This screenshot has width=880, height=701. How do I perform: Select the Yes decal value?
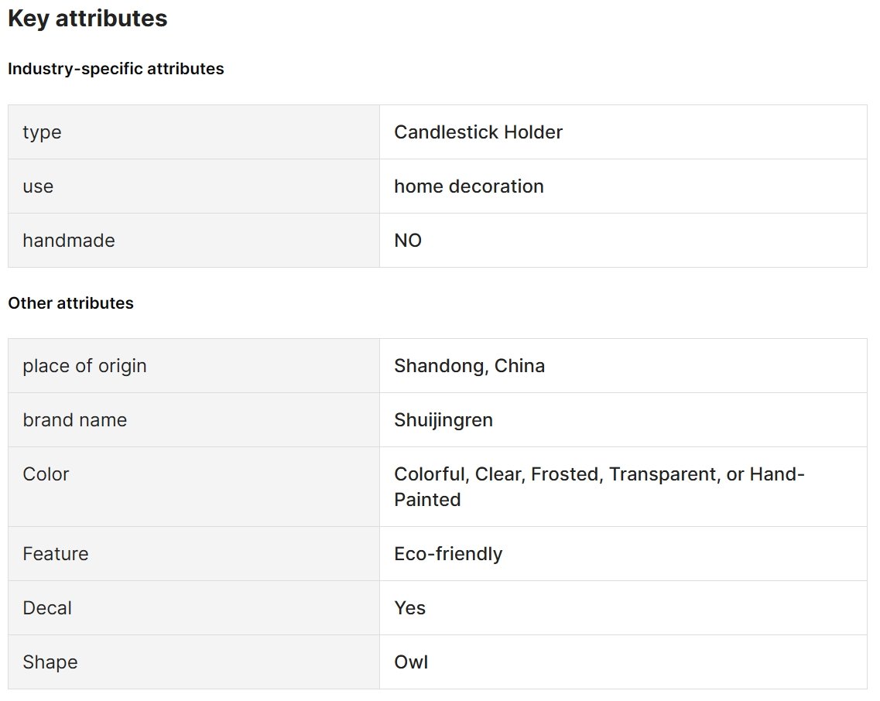coord(409,608)
